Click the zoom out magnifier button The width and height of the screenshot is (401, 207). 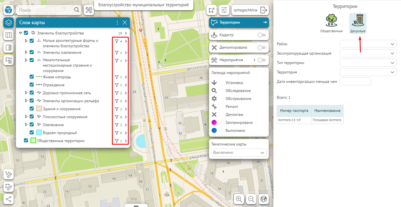tap(251, 199)
